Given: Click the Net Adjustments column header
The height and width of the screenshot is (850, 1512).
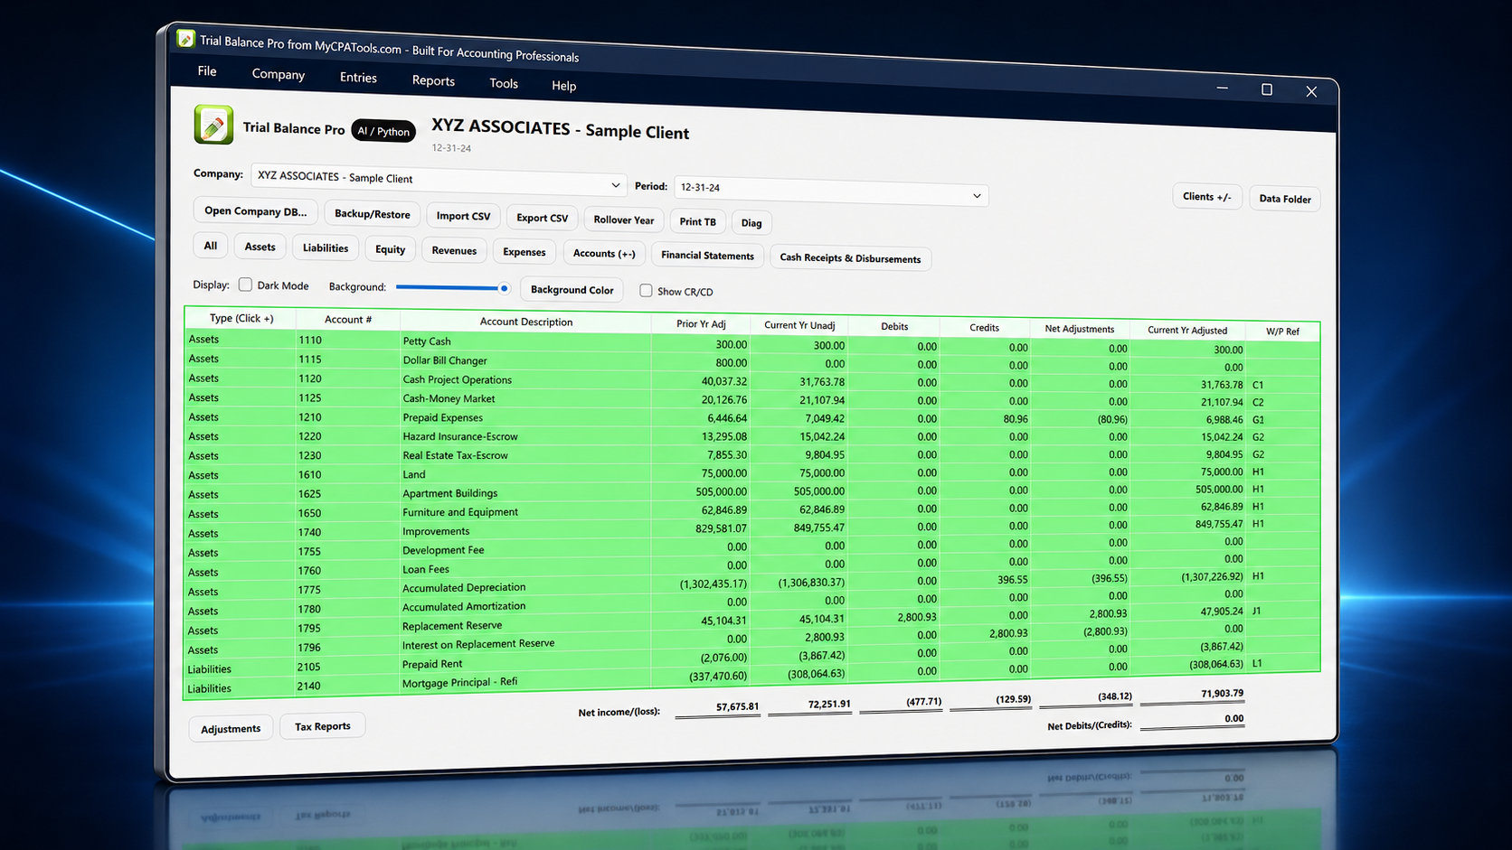Looking at the screenshot, I should (x=1080, y=329).
